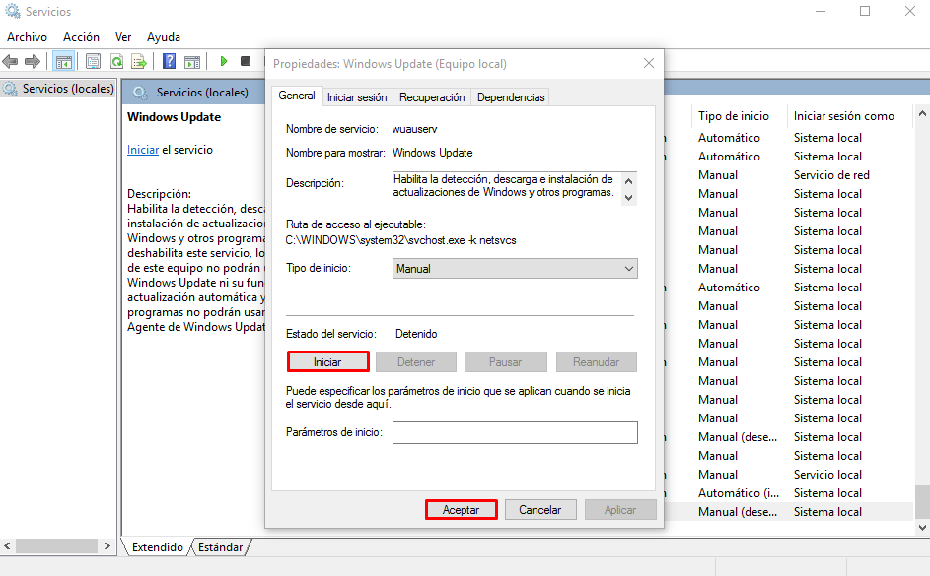This screenshot has height=576, width=930.
Task: Click Aceptar to confirm
Action: point(461,510)
